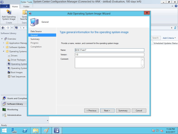The width and height of the screenshot is (178, 134).
Task: Click the Name text field
Action: 109,50
